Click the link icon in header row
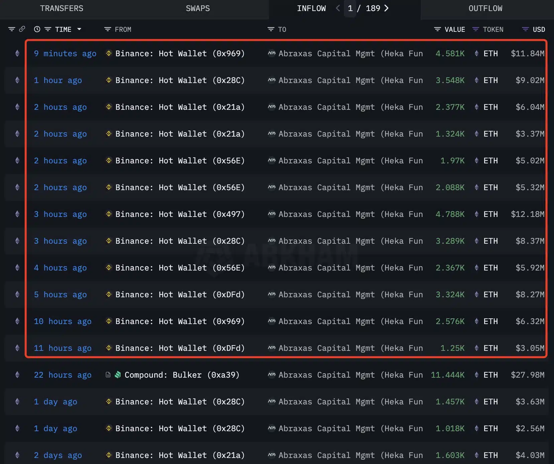The image size is (554, 464). click(22, 29)
